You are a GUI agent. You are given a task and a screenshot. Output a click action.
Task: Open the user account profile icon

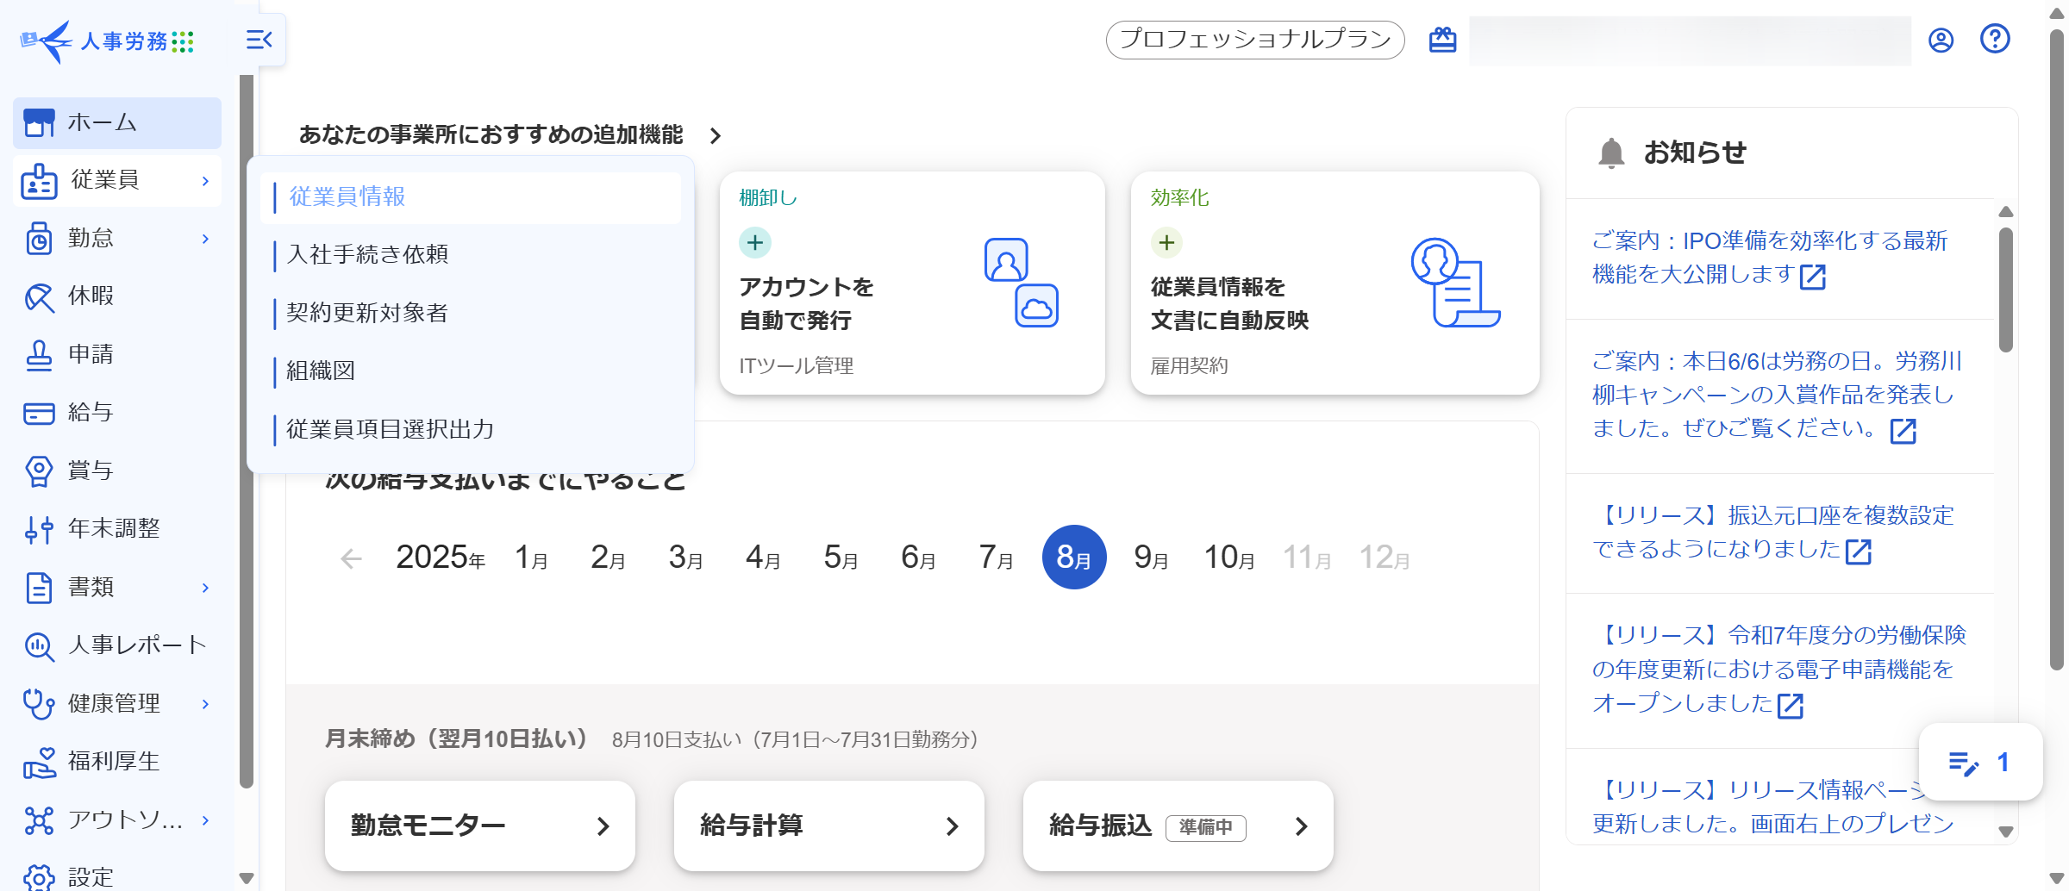pyautogui.click(x=1941, y=40)
